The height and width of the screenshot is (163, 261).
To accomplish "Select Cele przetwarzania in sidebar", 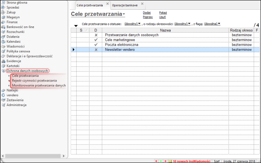I will (x=25, y=76).
